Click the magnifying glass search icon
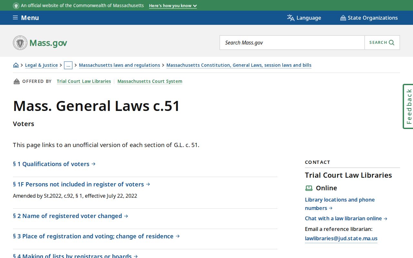The width and height of the screenshot is (413, 258). point(392,43)
